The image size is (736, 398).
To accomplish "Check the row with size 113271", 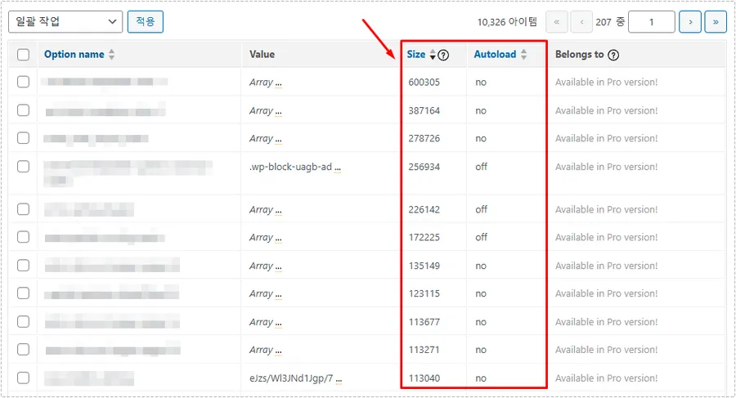I will pyautogui.click(x=23, y=350).
